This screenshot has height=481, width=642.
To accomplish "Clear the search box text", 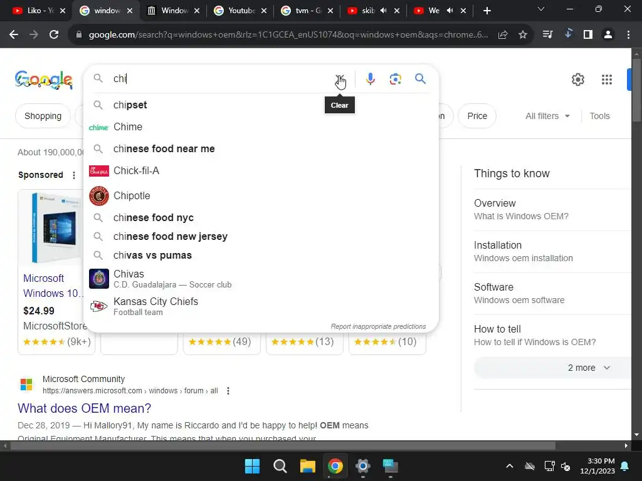I will (340, 79).
